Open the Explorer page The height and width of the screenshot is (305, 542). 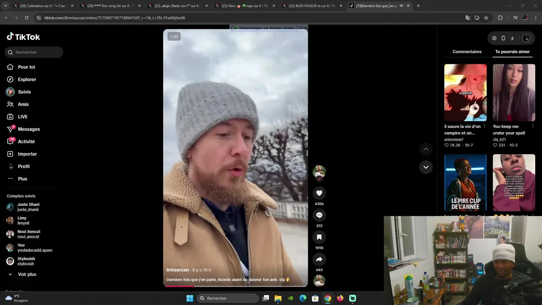pos(27,79)
